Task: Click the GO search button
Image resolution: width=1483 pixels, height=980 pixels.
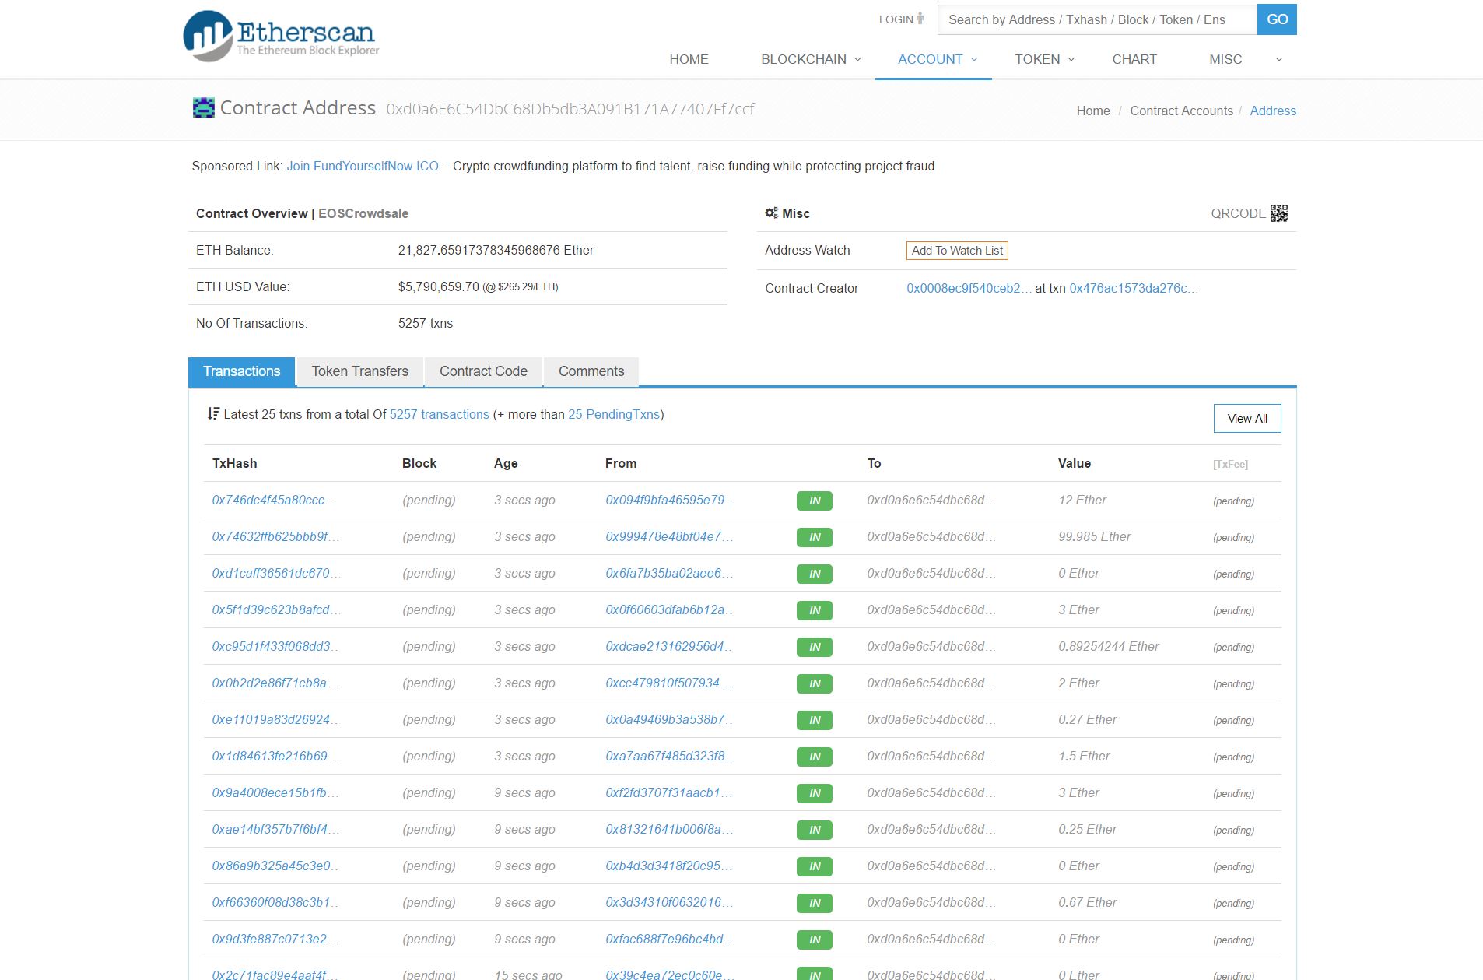Action: 1277,19
